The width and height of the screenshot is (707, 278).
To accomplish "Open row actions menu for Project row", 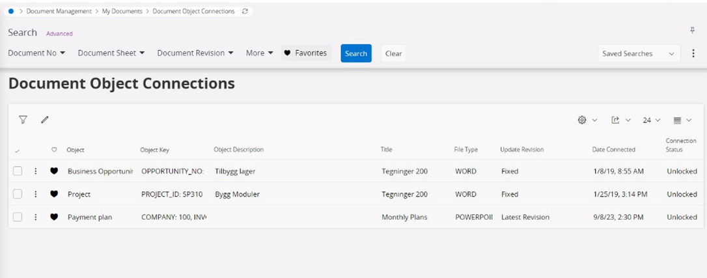I will tap(36, 194).
